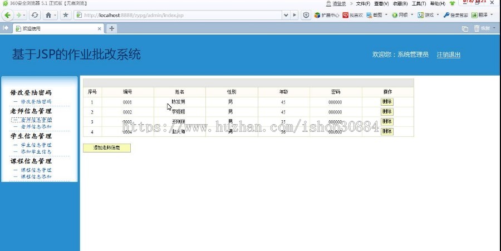
Task: Click the 密码 column header
Action: pos(336,92)
